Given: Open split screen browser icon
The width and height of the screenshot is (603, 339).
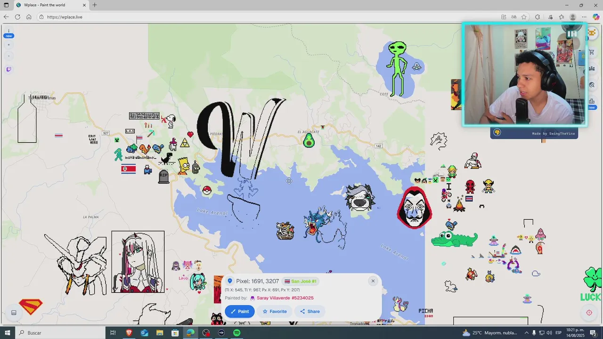Looking at the screenshot, I should pyautogui.click(x=504, y=17).
